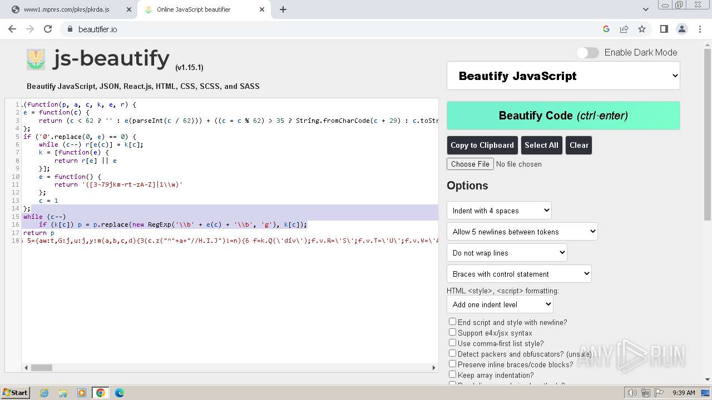Click Choose File button
Image resolution: width=712 pixels, height=400 pixels.
(x=470, y=164)
